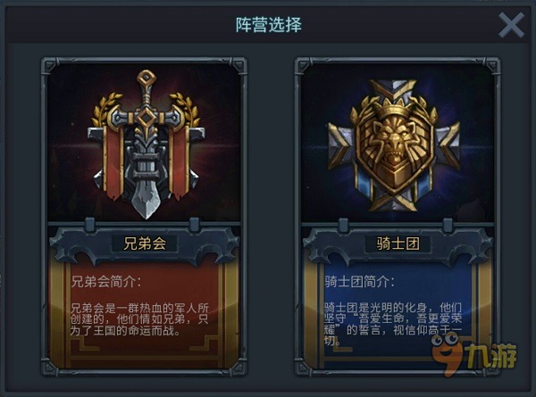Click the 骑士团简介 heading
Viewport: 536px width, 397px height.
(360, 282)
